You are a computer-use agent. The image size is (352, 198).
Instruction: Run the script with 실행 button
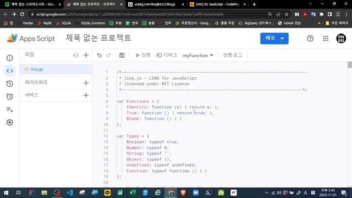pyautogui.click(x=143, y=55)
